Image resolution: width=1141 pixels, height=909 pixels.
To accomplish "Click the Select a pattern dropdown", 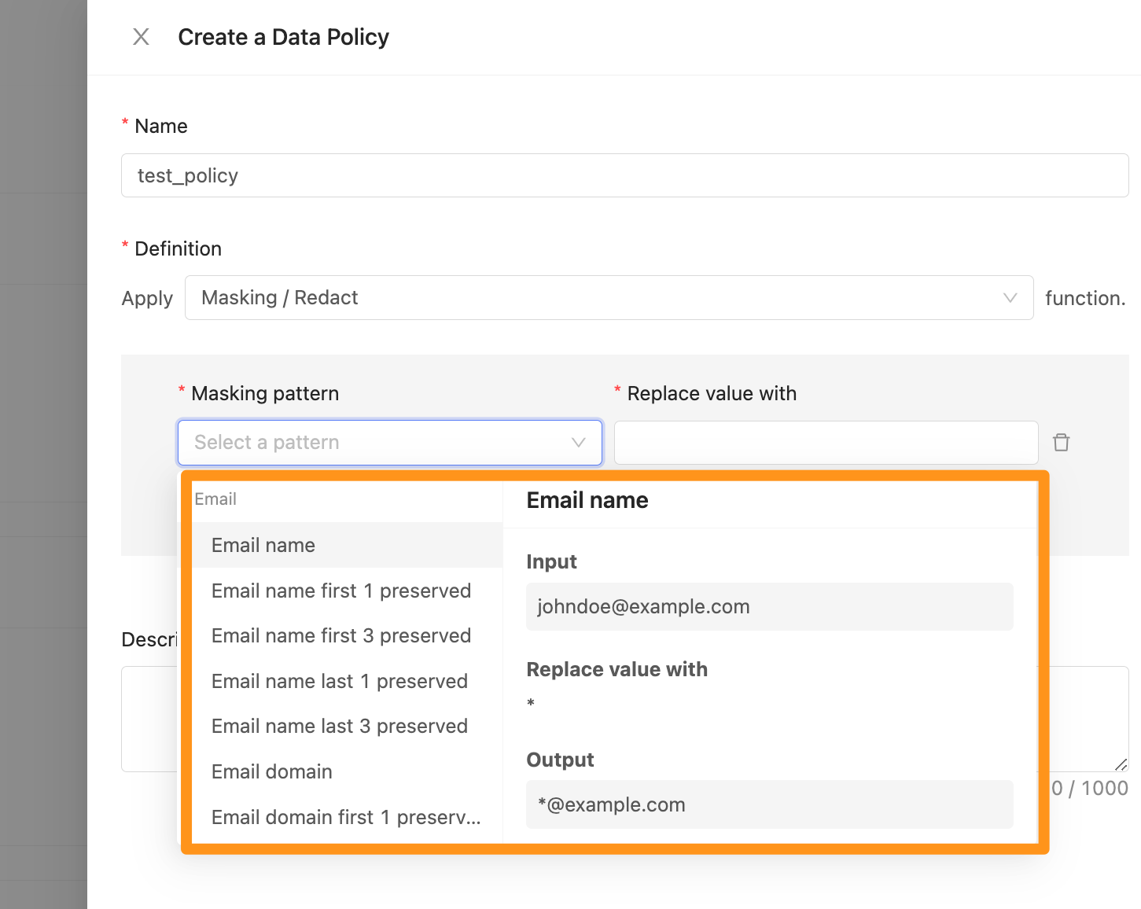I will click(390, 443).
